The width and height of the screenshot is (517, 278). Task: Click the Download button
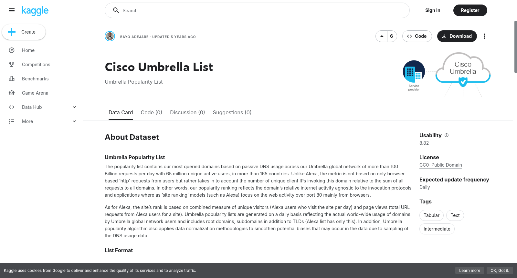[457, 36]
